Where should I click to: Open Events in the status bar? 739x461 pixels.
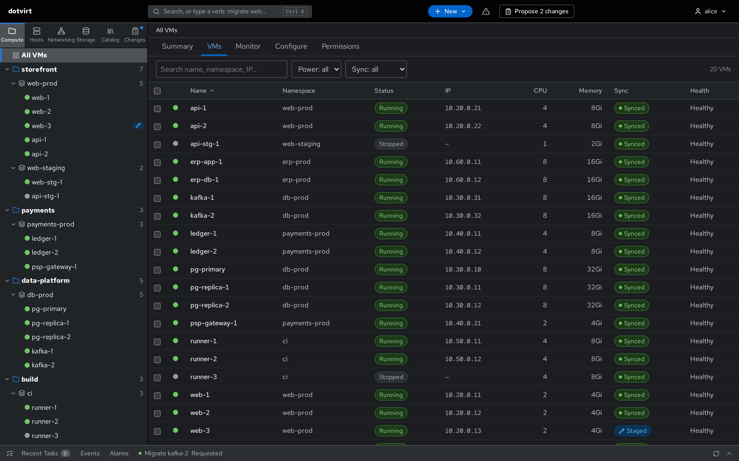point(90,453)
